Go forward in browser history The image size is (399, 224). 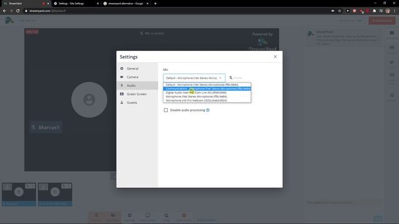point(11,11)
